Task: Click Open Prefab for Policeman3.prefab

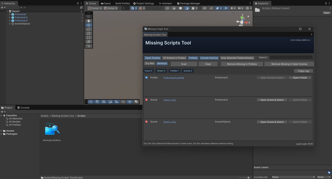Action: tap(300, 78)
